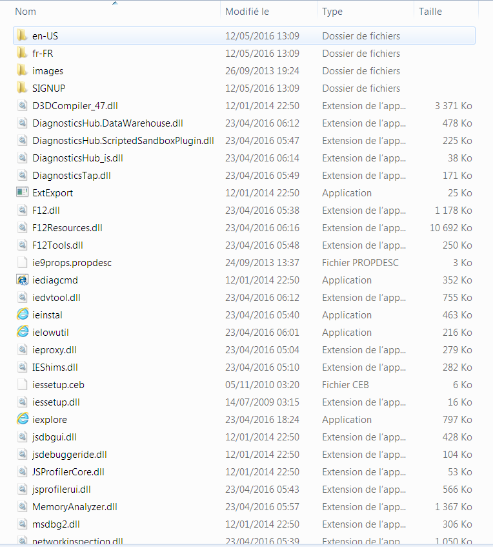
Task: Sort files by the Nom column header
Action: (25, 12)
